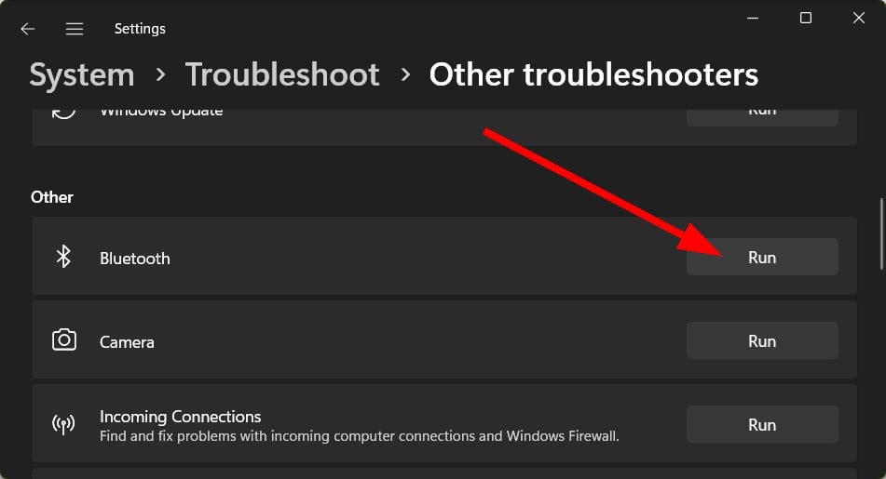Navigate to System breadcrumb
Image resolution: width=886 pixels, height=479 pixels.
82,74
